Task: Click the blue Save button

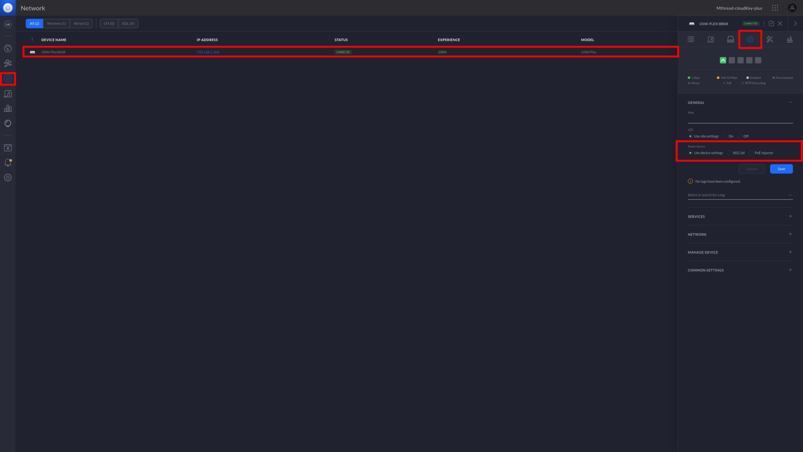Action: [781, 169]
